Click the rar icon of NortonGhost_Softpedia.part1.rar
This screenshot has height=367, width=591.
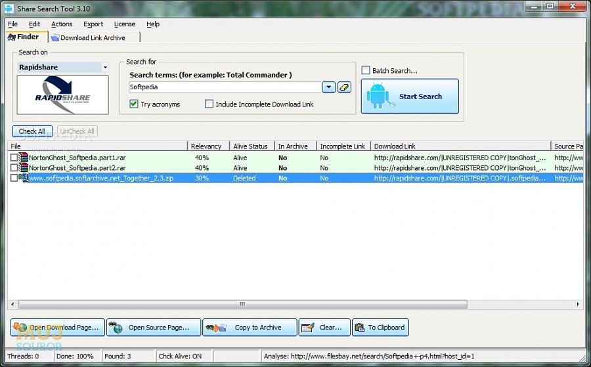[24, 158]
